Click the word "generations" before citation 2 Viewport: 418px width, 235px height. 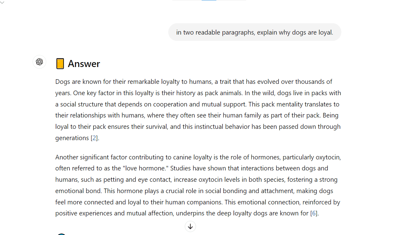tap(72, 138)
